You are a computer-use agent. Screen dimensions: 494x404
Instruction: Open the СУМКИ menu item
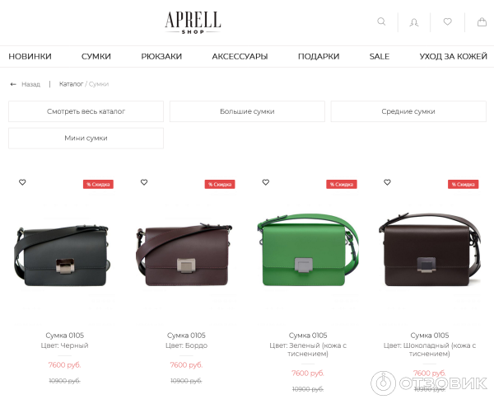(x=96, y=56)
